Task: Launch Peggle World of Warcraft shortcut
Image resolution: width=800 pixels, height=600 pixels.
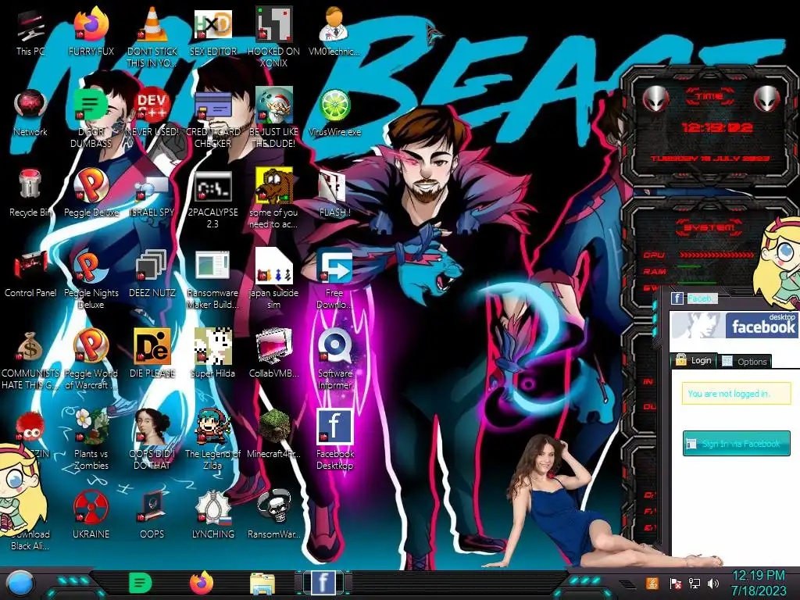Action: click(x=91, y=347)
